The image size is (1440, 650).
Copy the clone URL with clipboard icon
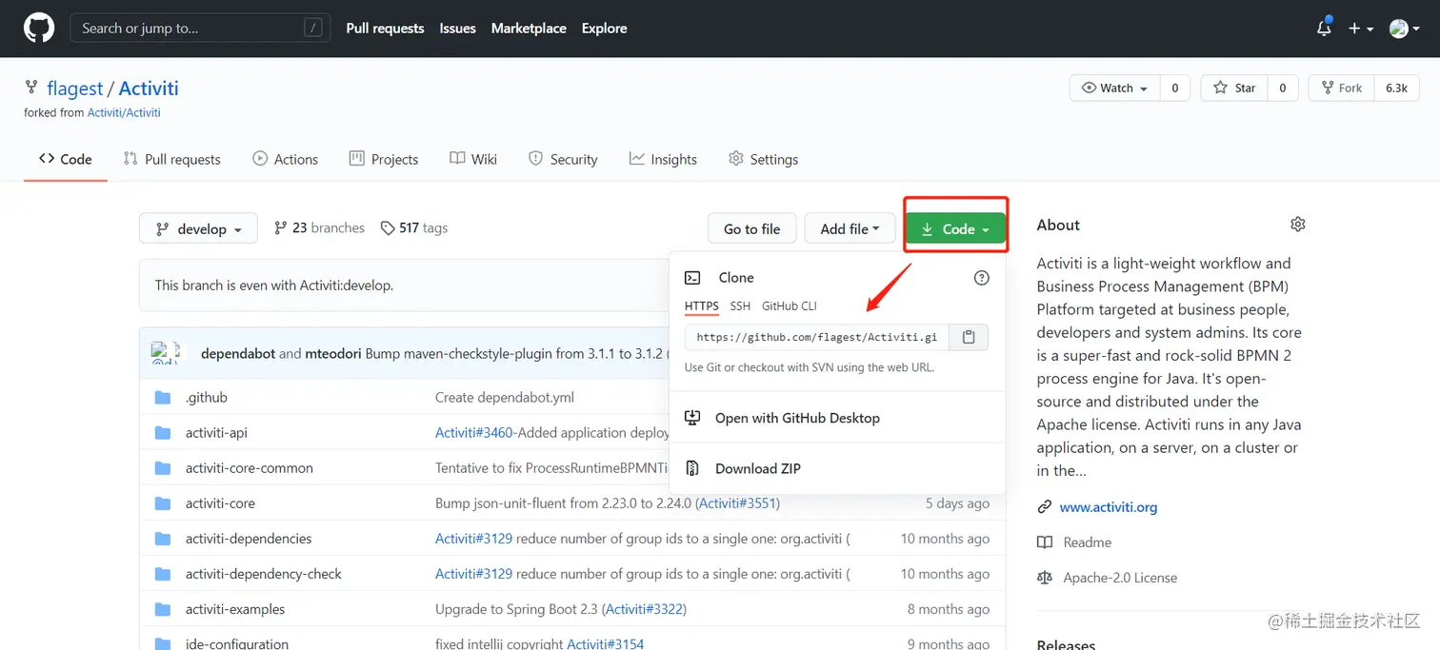click(969, 337)
